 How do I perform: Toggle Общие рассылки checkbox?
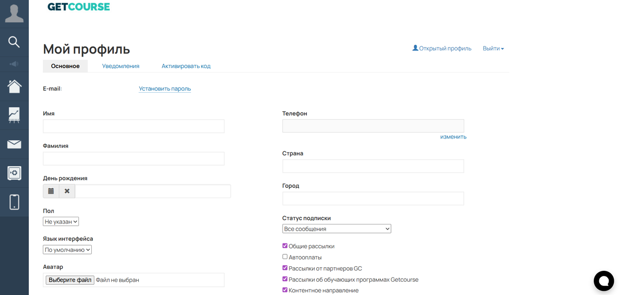click(285, 246)
